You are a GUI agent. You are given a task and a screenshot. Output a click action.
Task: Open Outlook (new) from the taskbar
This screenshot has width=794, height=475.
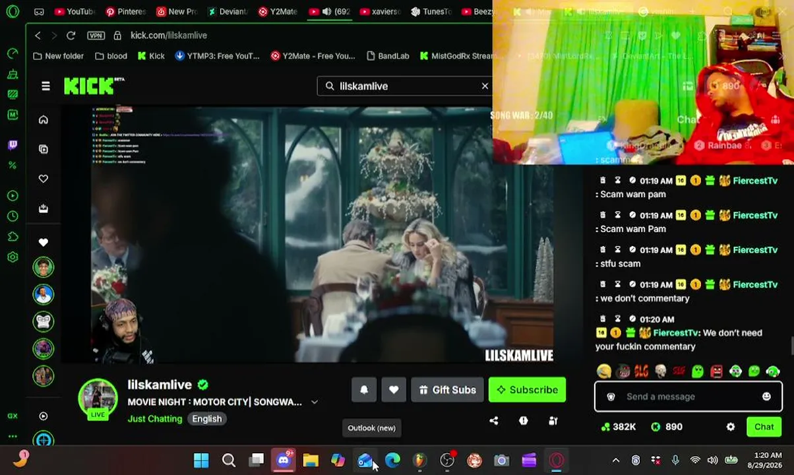(365, 460)
